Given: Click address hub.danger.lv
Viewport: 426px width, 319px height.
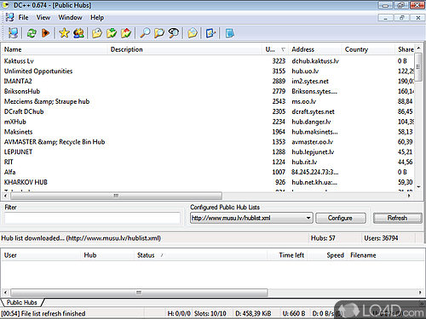Looking at the screenshot, I should point(311,122).
